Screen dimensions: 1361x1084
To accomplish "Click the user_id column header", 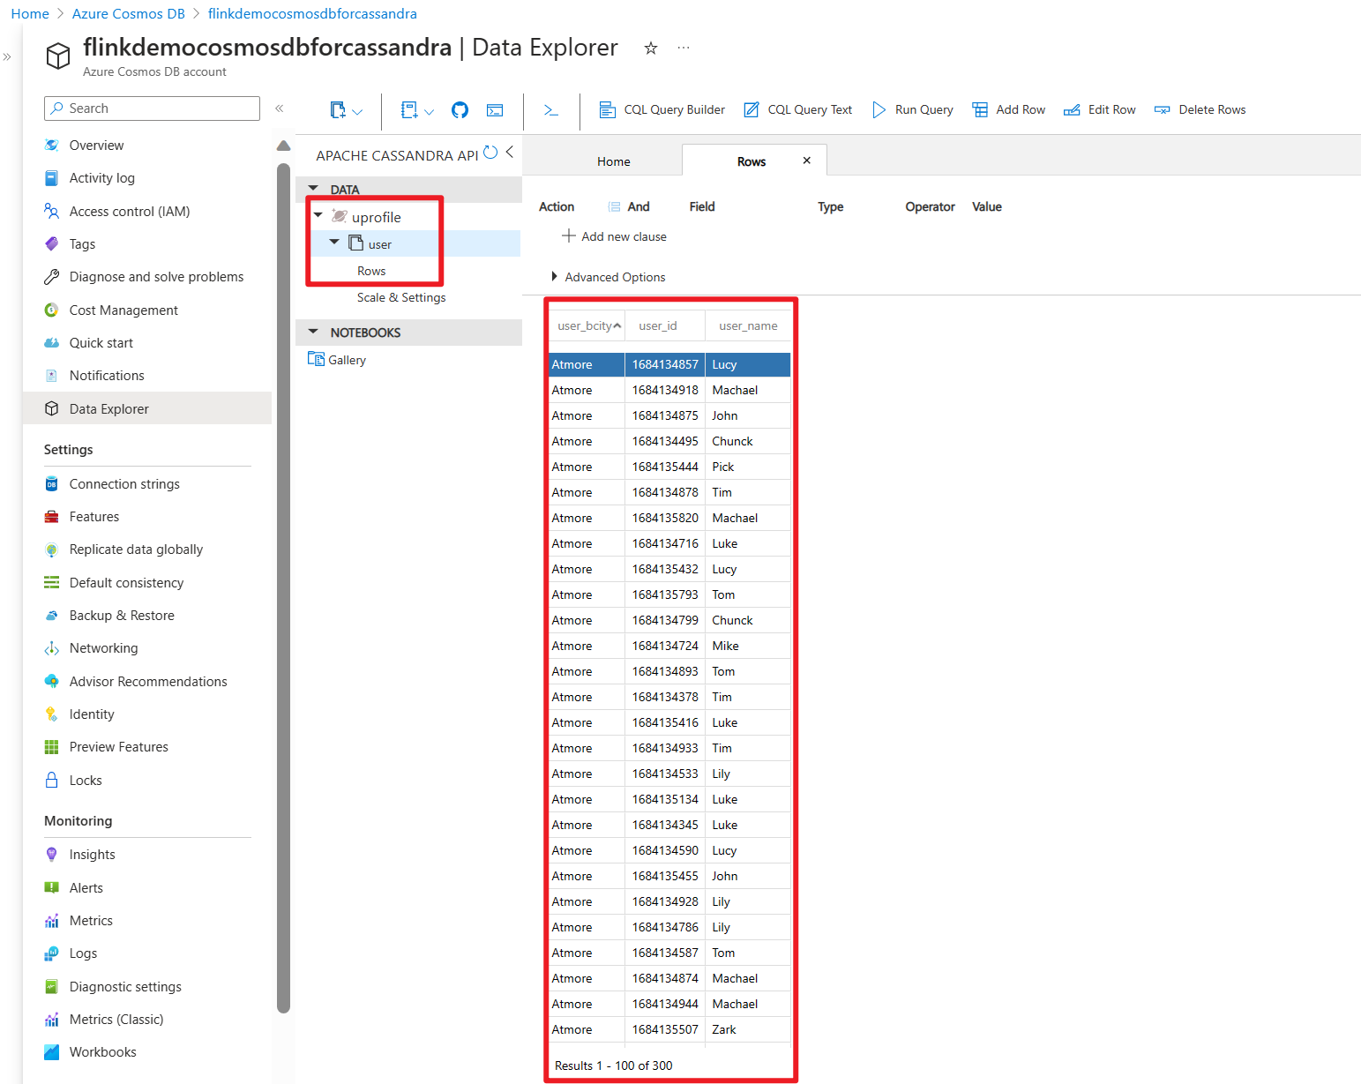I will tap(664, 325).
